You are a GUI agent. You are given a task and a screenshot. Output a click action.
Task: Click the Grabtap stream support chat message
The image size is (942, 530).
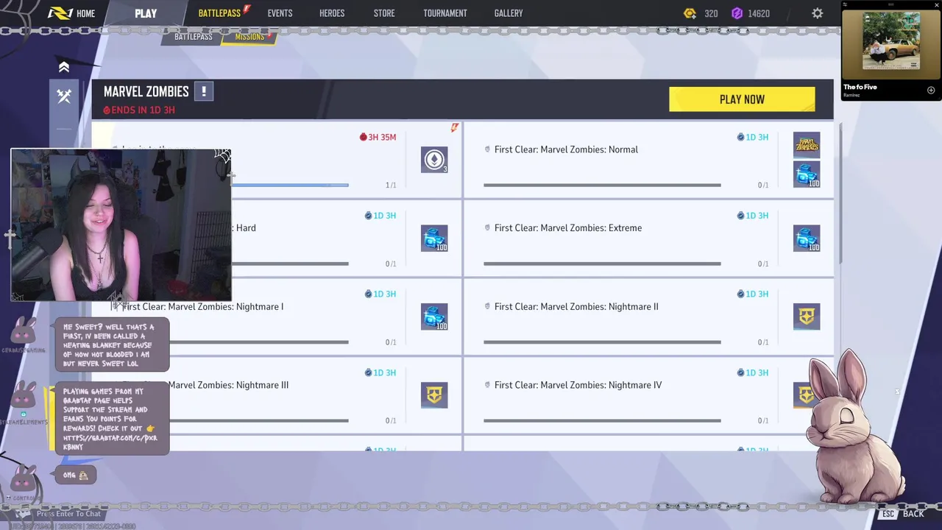[112, 419]
